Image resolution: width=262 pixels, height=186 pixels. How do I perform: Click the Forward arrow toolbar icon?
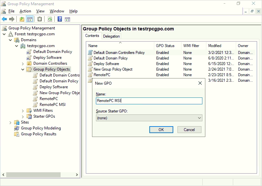[12, 19]
